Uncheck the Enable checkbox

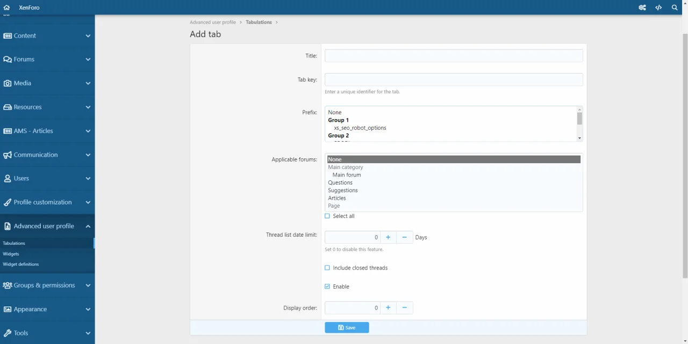pyautogui.click(x=327, y=287)
